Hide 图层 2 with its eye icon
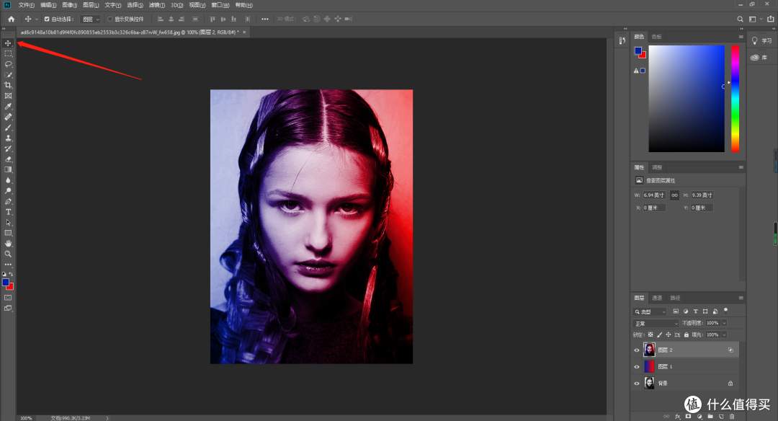Screen dimensions: 778x421 [637, 350]
